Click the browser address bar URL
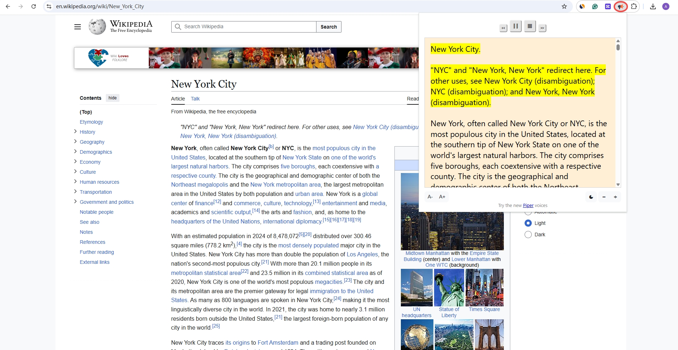Image resolution: width=678 pixels, height=350 pixels. [100, 6]
